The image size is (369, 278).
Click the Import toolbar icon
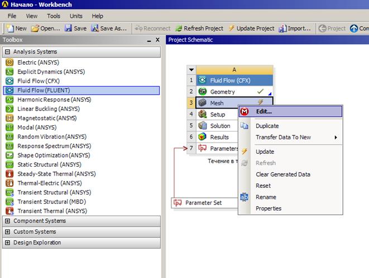pos(295,28)
